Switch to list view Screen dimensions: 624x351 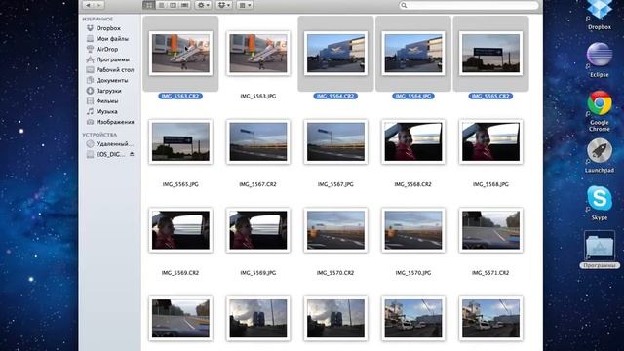161,5
